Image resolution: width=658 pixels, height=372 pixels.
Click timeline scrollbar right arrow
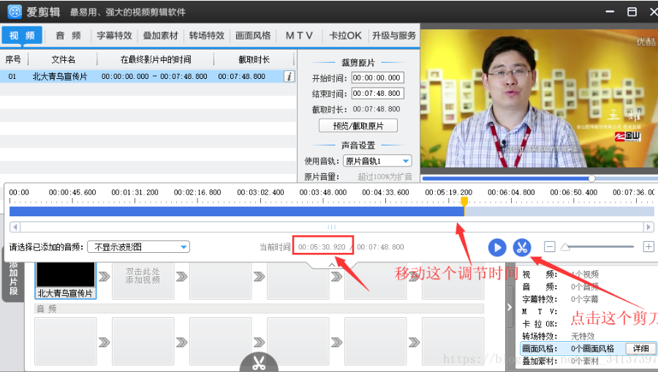pos(648,227)
